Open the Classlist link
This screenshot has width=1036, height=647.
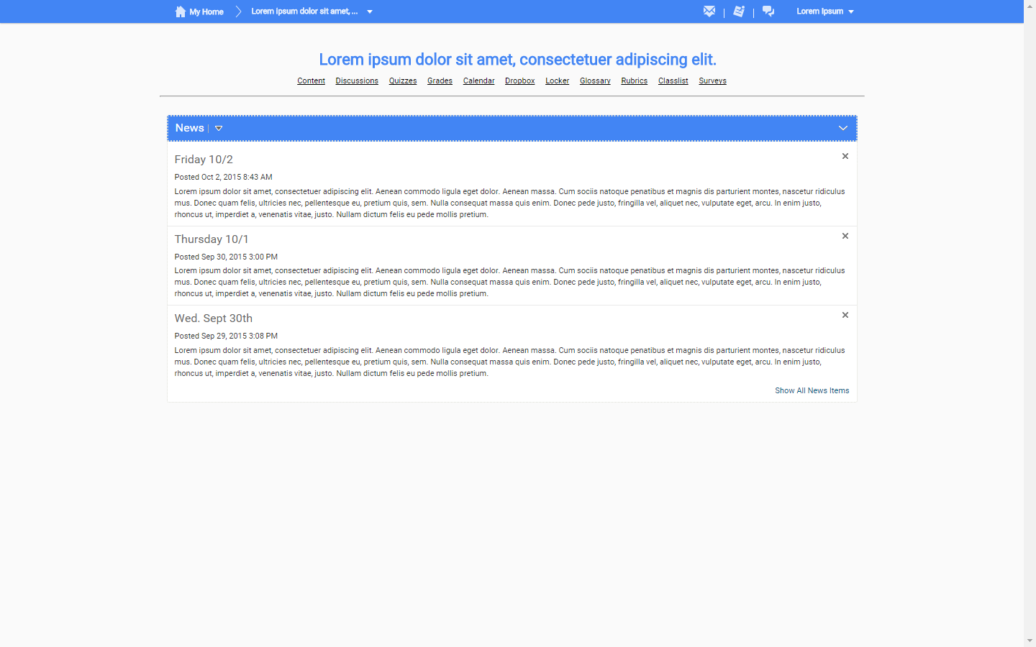click(x=673, y=81)
